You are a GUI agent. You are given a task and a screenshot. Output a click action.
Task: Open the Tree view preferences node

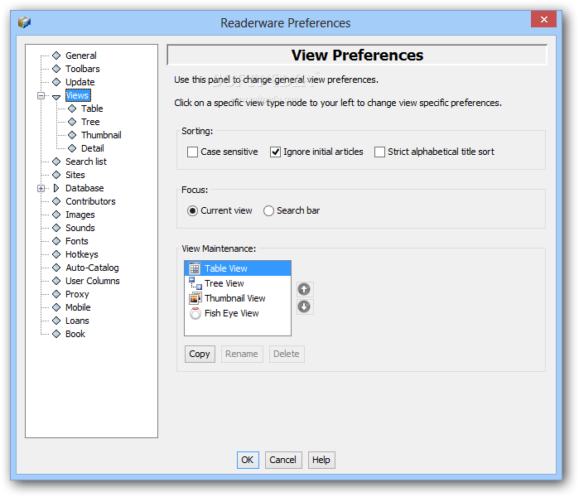coord(90,122)
